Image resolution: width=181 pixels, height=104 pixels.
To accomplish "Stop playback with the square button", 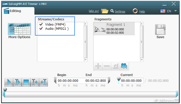I will pyautogui.click(x=26, y=82).
